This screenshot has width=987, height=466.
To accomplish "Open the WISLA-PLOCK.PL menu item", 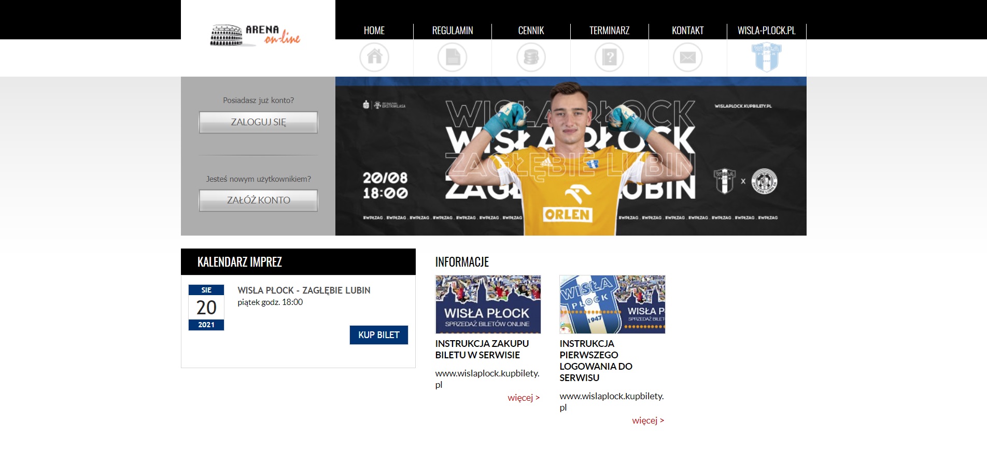I will click(767, 31).
